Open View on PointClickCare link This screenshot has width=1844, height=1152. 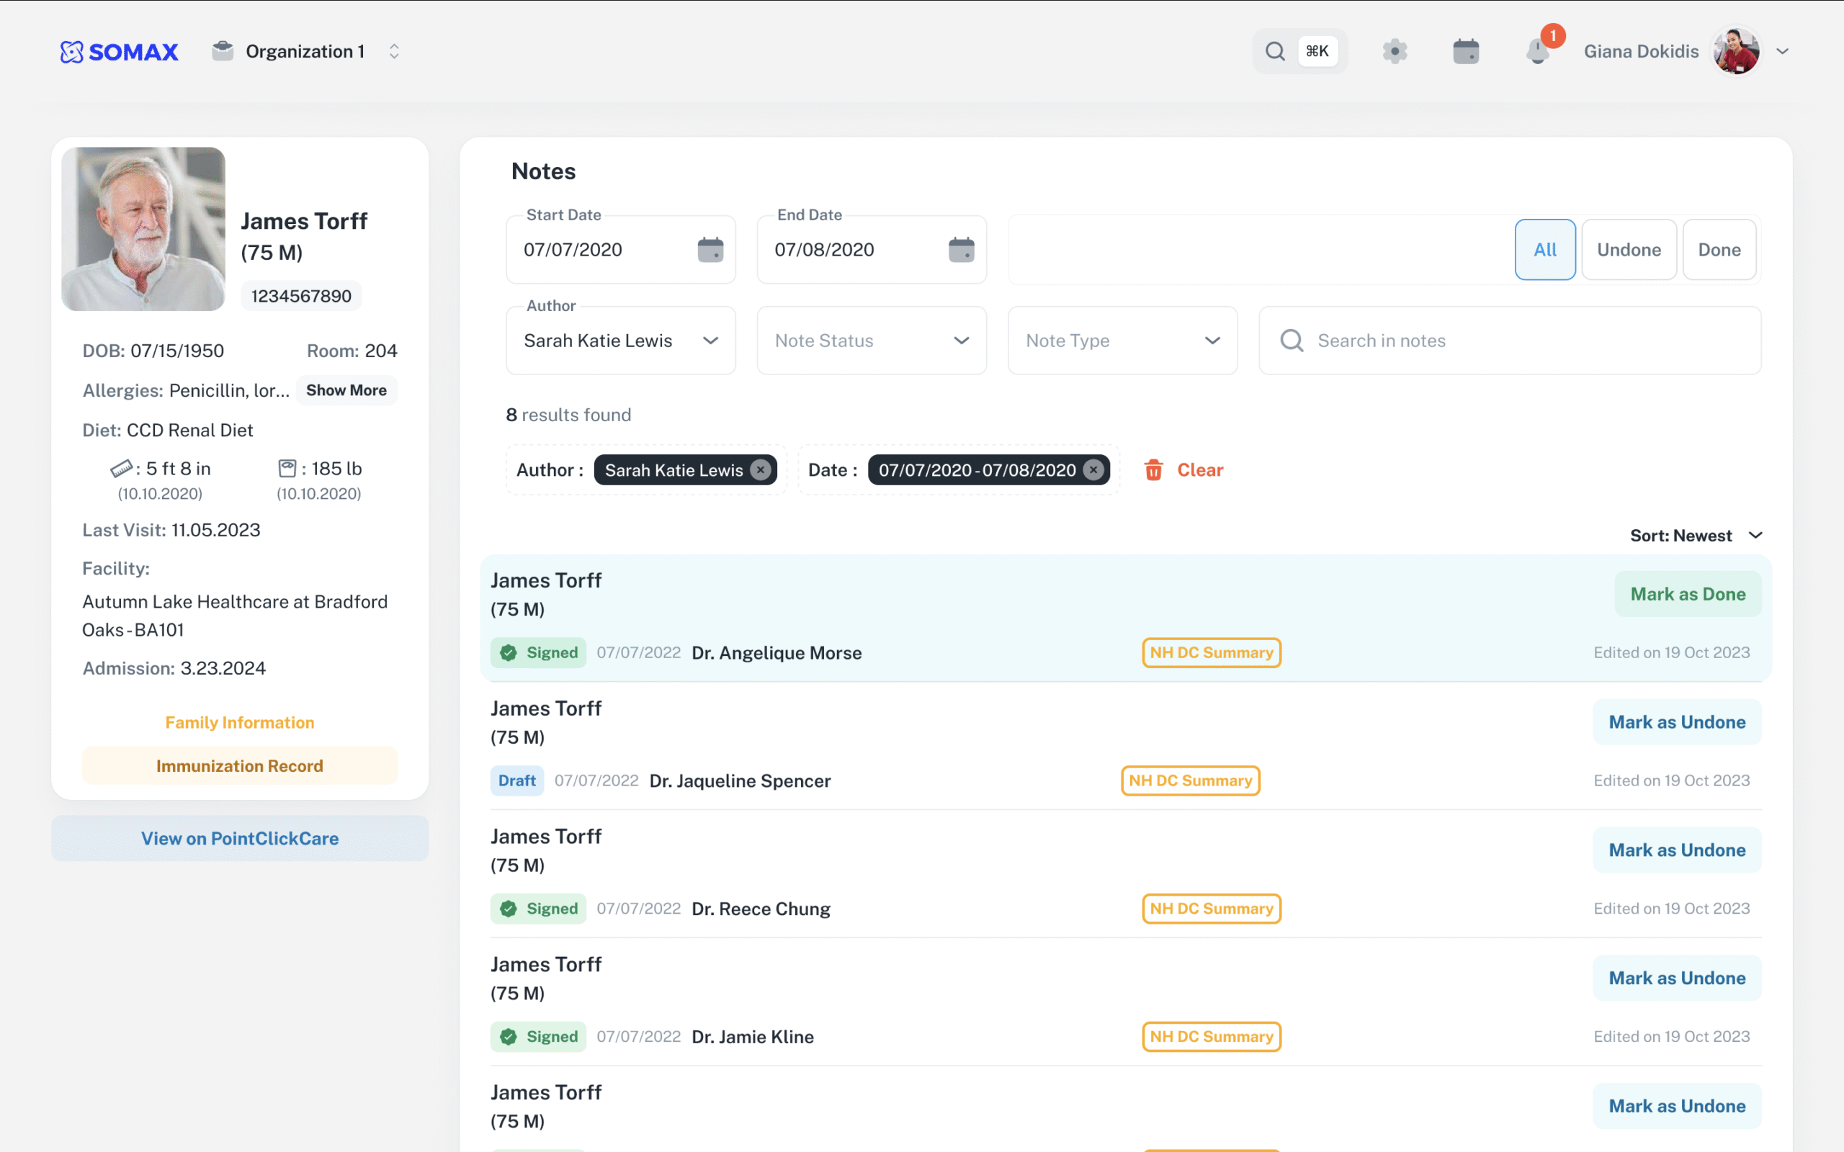coord(239,838)
